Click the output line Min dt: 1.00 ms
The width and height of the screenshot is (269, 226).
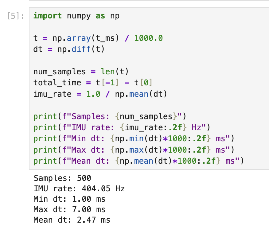click(x=69, y=199)
